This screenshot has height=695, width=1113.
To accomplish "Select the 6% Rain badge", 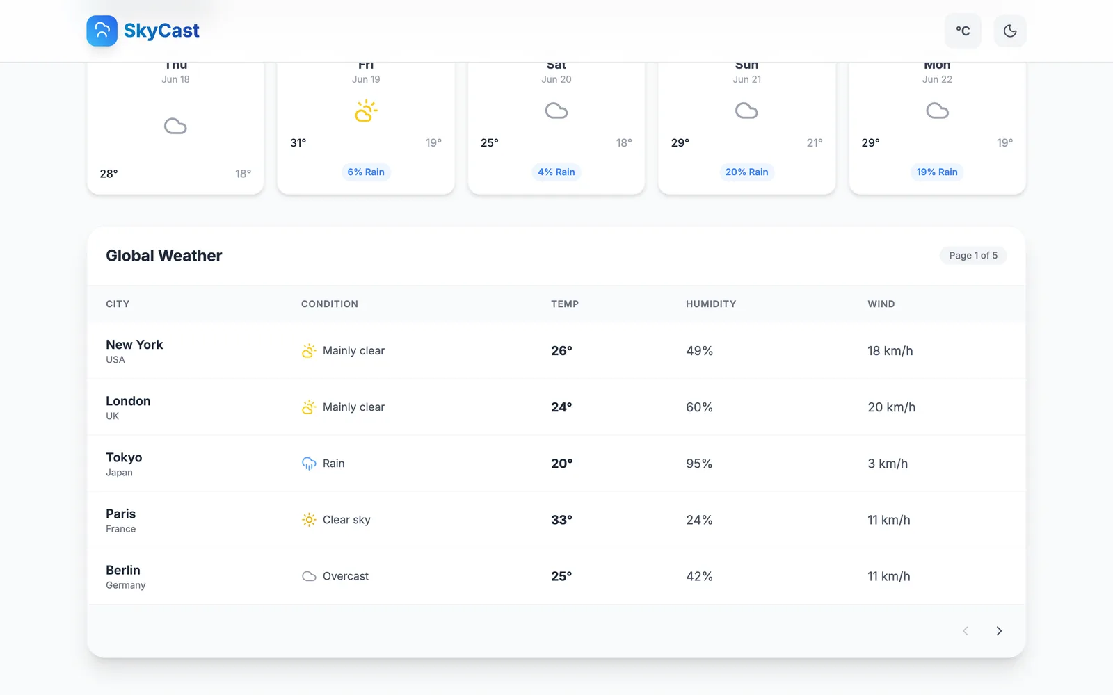I will [x=366, y=172].
